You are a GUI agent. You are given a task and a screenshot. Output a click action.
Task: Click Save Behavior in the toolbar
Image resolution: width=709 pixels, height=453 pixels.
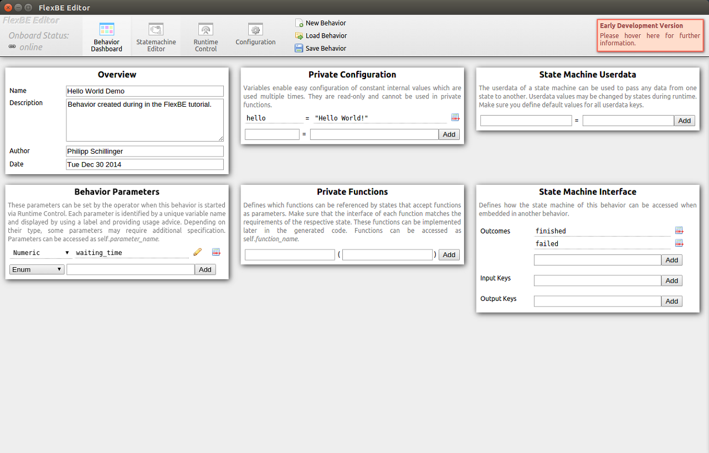[321, 49]
